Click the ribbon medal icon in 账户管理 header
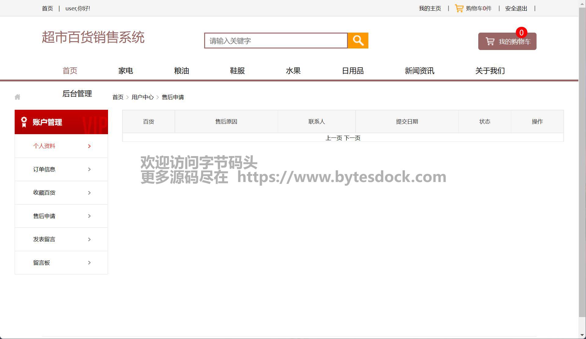This screenshot has width=586, height=339. (24, 122)
